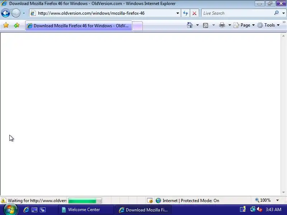Image resolution: width=287 pixels, height=215 pixels.
Task: Launch Internet Explorer from Quick Launch
Action: point(26,210)
